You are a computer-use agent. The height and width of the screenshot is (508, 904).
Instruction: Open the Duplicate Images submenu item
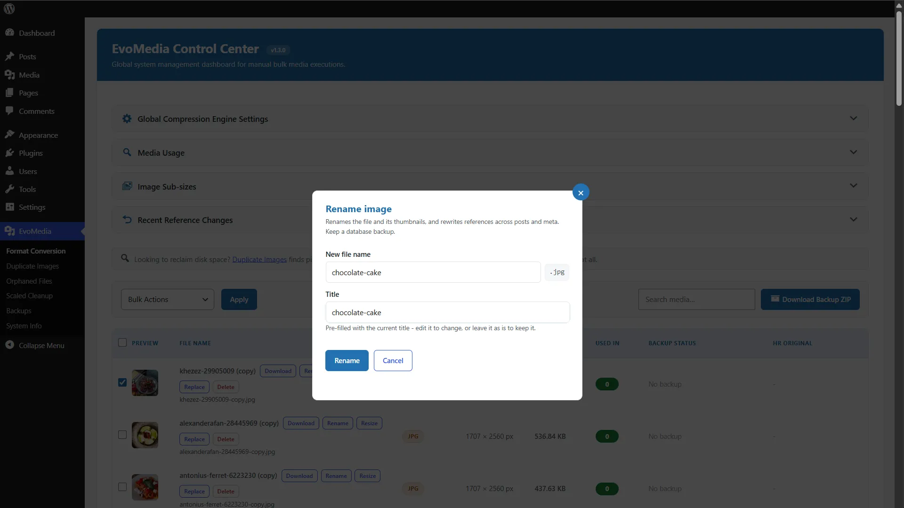click(x=32, y=266)
